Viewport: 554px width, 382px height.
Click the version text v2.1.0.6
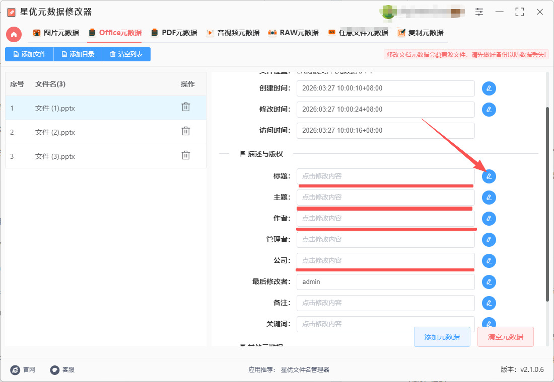pyautogui.click(x=532, y=369)
